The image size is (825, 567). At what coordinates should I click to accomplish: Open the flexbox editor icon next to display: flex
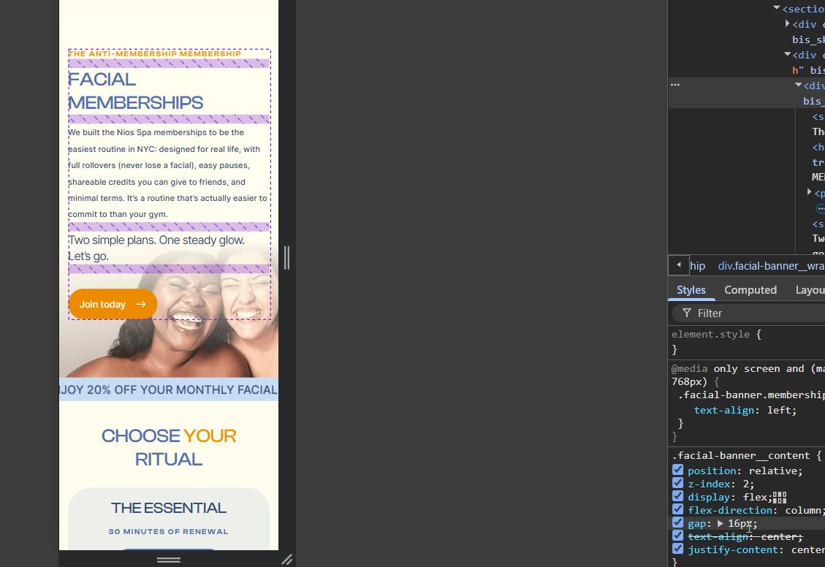pos(780,497)
